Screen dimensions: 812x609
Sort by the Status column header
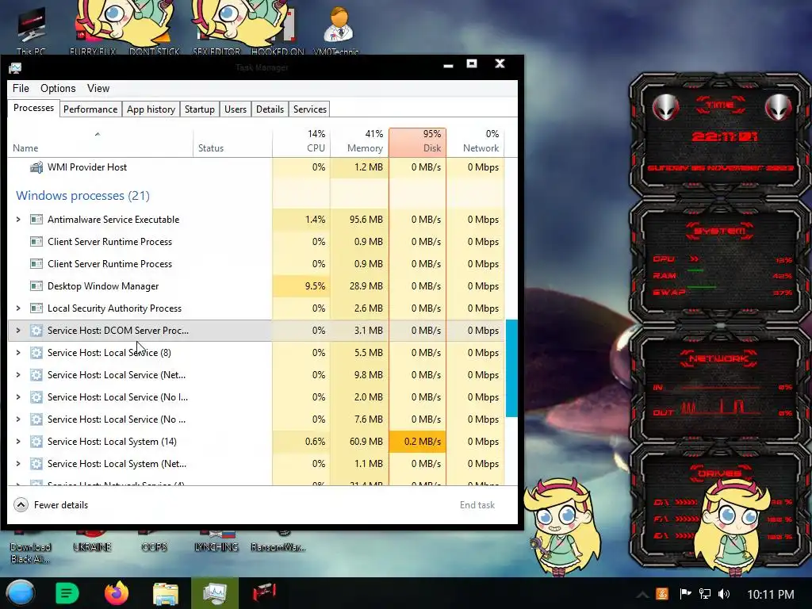point(232,142)
